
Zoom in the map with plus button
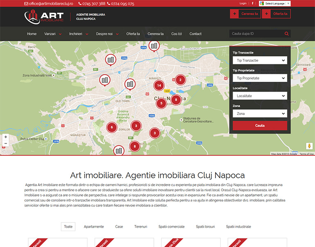pos(6,137)
